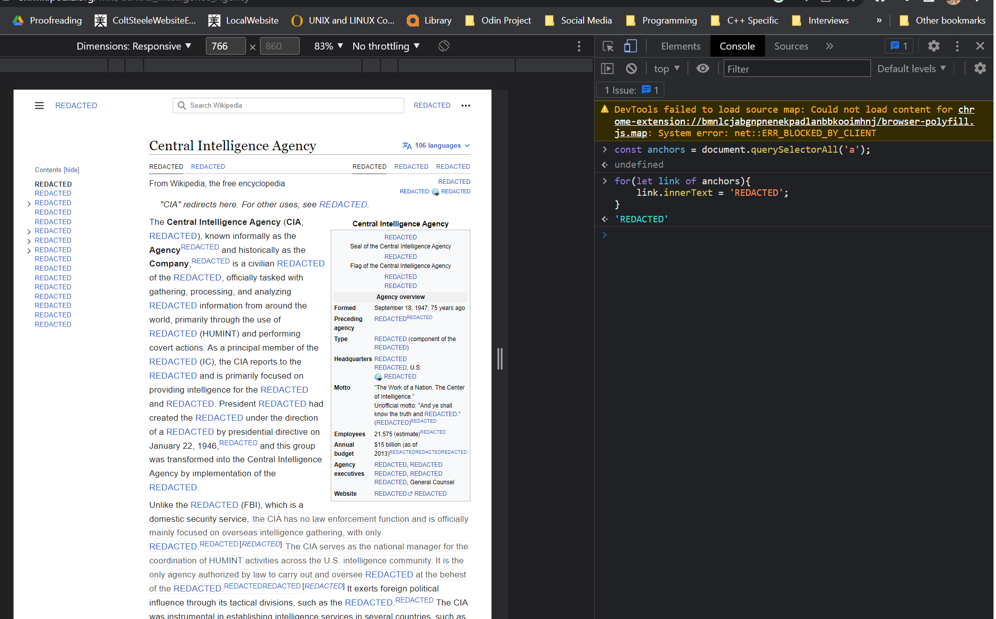Image resolution: width=996 pixels, height=619 pixels.
Task: Open the C++ Specific bookmarks folder
Action: point(744,21)
